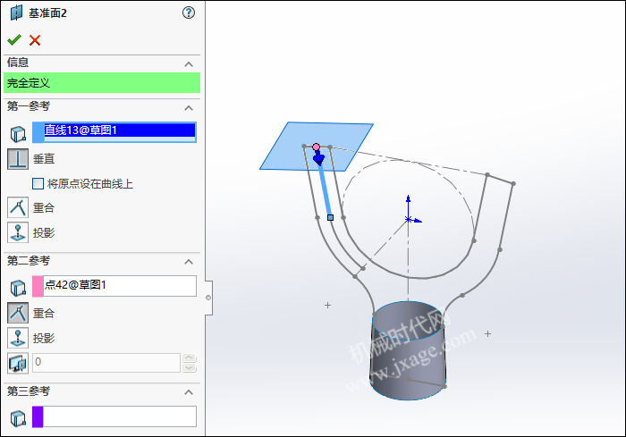Click the second reference entity cube icon
This screenshot has width=626, height=437.
(18, 288)
